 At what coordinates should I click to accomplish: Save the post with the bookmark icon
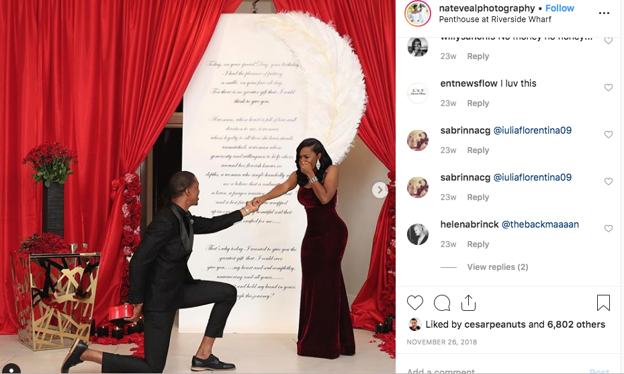pos(603,303)
